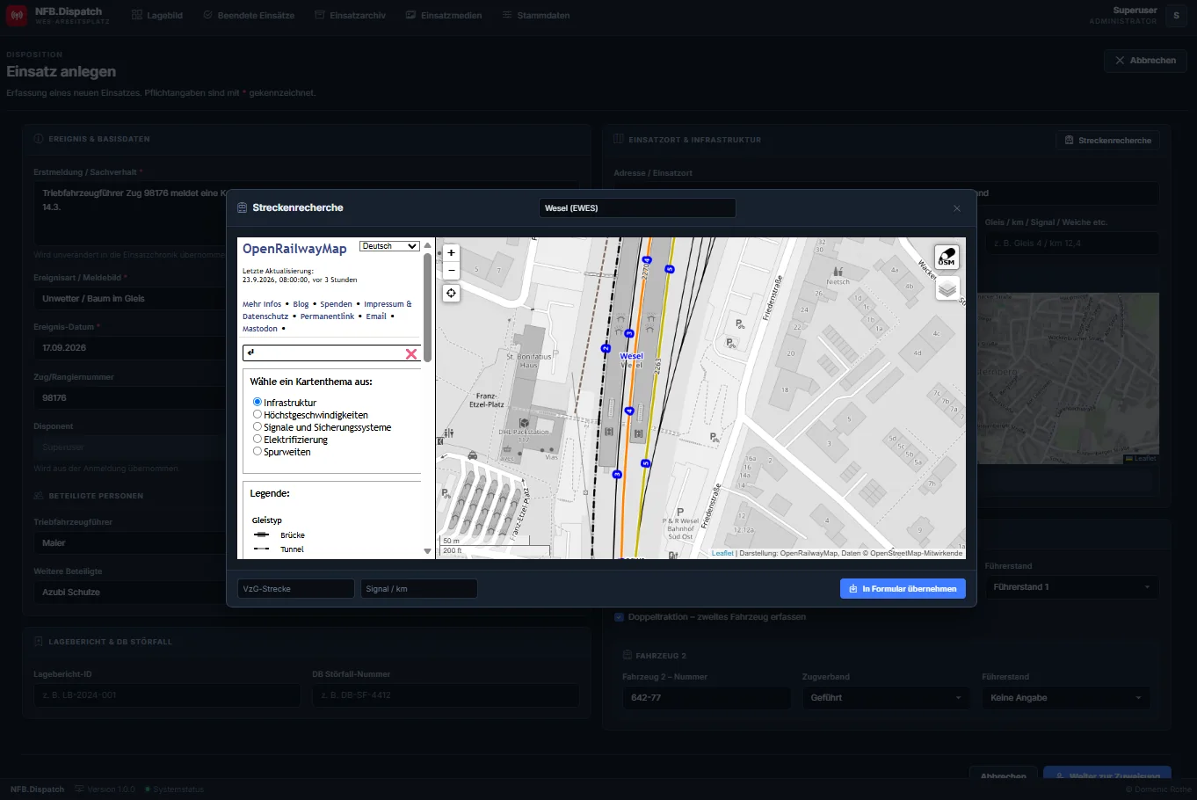1197x800 pixels.
Task: Open the Deutsch language dropdown
Action: point(389,246)
